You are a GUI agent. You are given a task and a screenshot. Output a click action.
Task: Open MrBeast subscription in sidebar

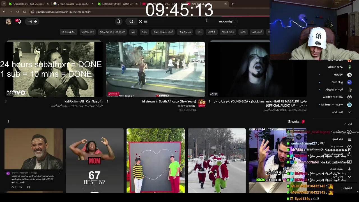pos(335,105)
